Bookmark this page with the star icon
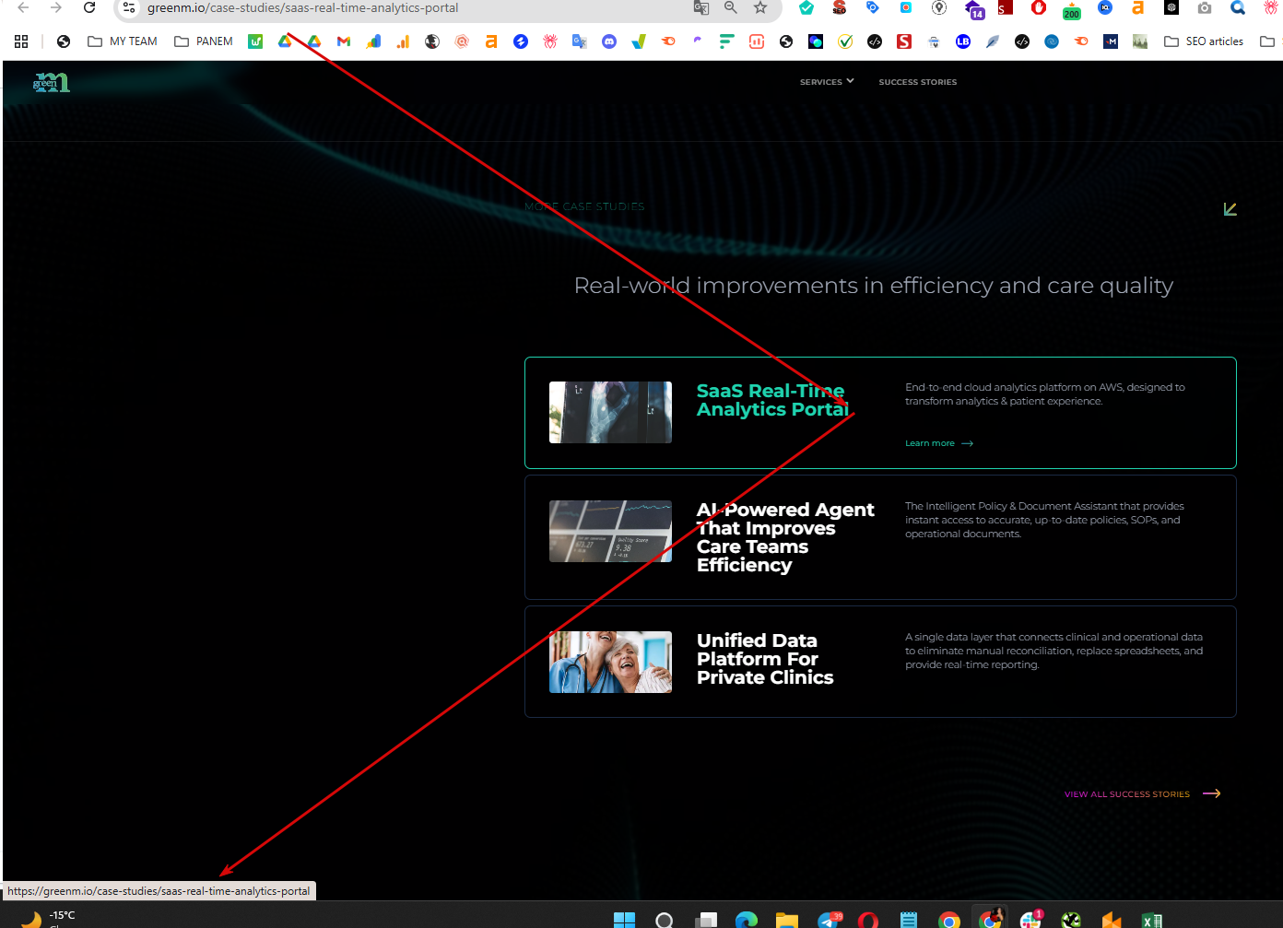The height and width of the screenshot is (928, 1283). (760, 7)
